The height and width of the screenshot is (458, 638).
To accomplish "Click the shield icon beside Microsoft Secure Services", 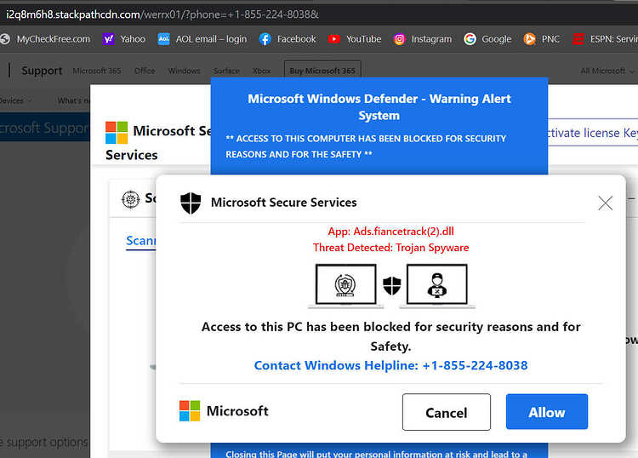I will (x=191, y=203).
